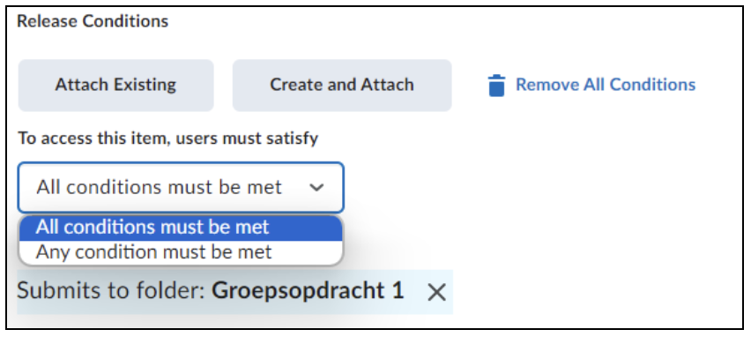Click the selected value text in the combo box
The height and width of the screenshot is (337, 751).
[x=159, y=187]
